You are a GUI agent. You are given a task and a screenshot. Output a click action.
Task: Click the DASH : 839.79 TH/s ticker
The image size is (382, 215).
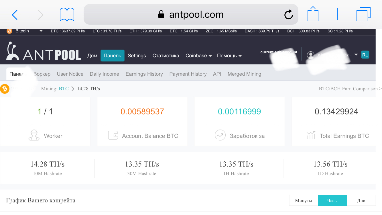click(262, 31)
